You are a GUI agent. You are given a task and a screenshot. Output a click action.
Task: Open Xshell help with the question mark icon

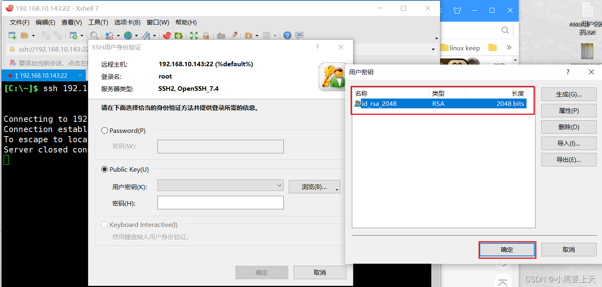287,36
